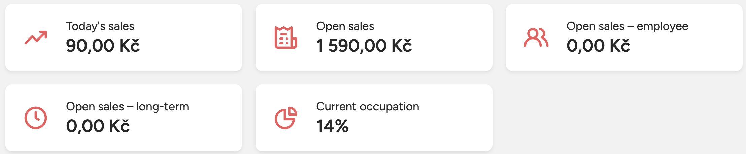Select the "Today's sales" label
746x154 pixels.
[100, 26]
